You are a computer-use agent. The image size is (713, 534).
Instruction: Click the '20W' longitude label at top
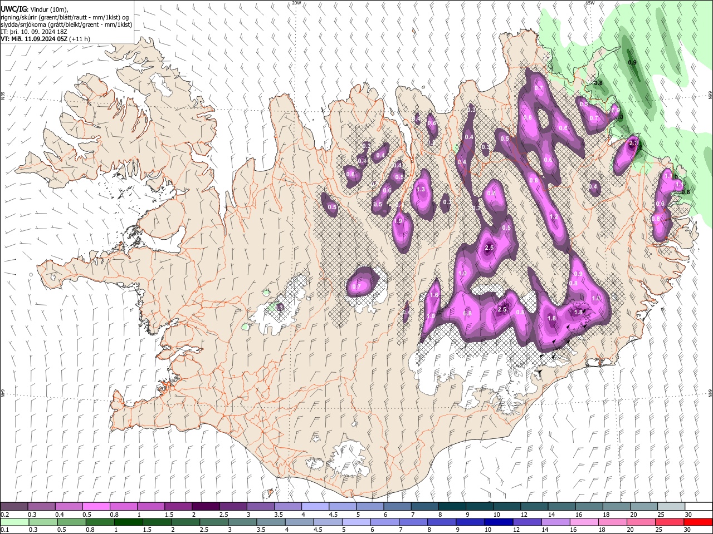[x=297, y=3]
